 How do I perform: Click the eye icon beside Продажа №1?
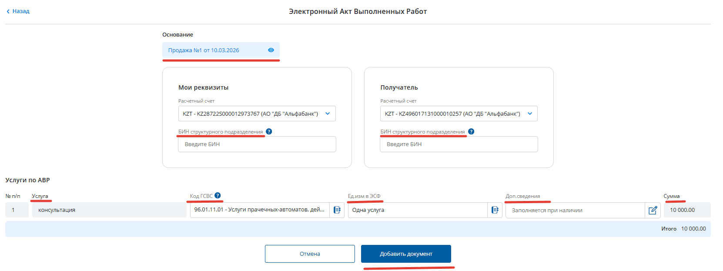click(271, 50)
